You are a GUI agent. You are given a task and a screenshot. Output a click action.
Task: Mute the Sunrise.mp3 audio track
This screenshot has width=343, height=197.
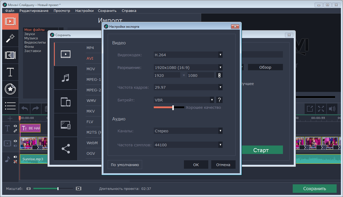(x=15, y=157)
